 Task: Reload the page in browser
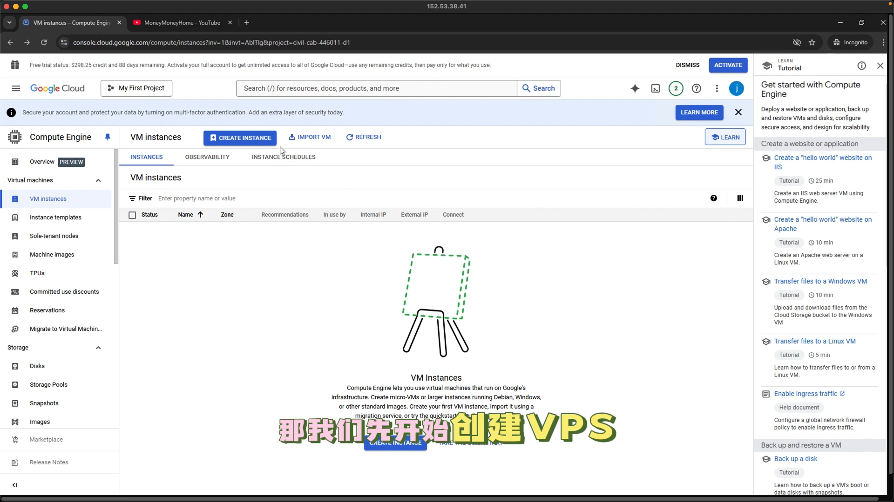pos(44,42)
